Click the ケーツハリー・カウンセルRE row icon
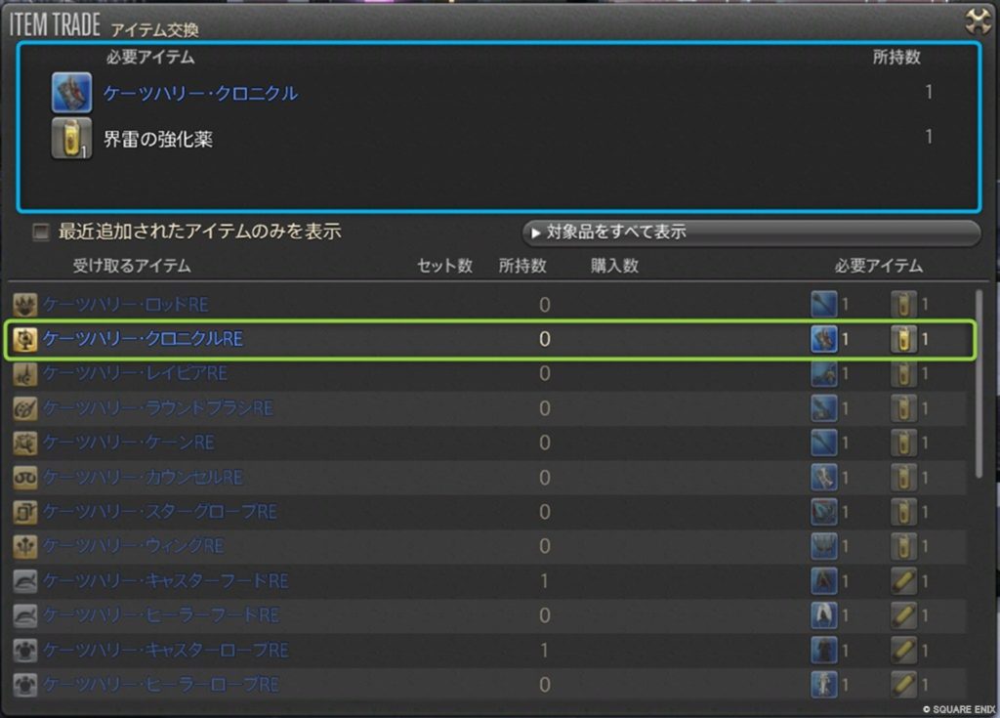1000x718 pixels. pyautogui.click(x=25, y=478)
